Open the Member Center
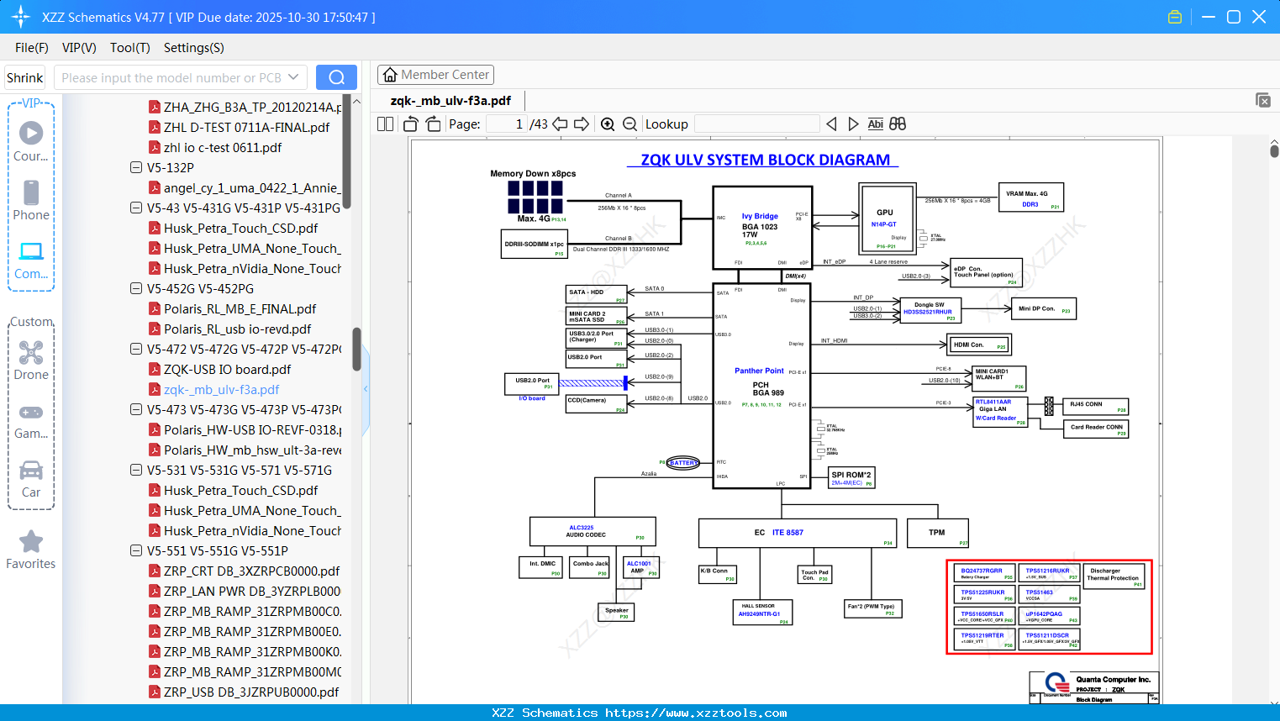 coord(435,75)
